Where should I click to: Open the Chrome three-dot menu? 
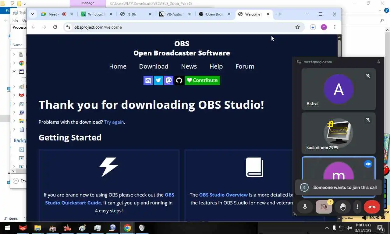point(335,27)
